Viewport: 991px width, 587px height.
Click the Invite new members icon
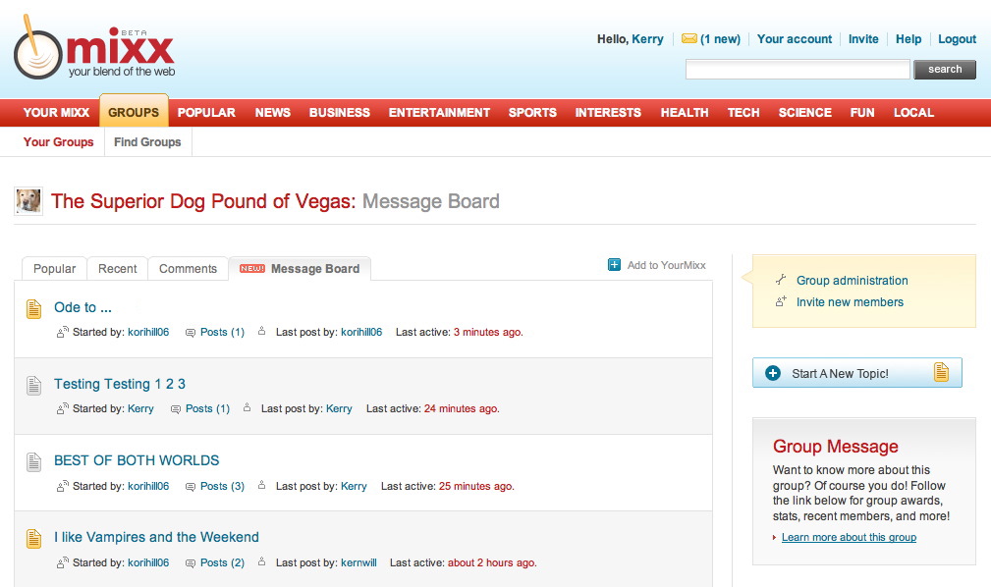[781, 302]
